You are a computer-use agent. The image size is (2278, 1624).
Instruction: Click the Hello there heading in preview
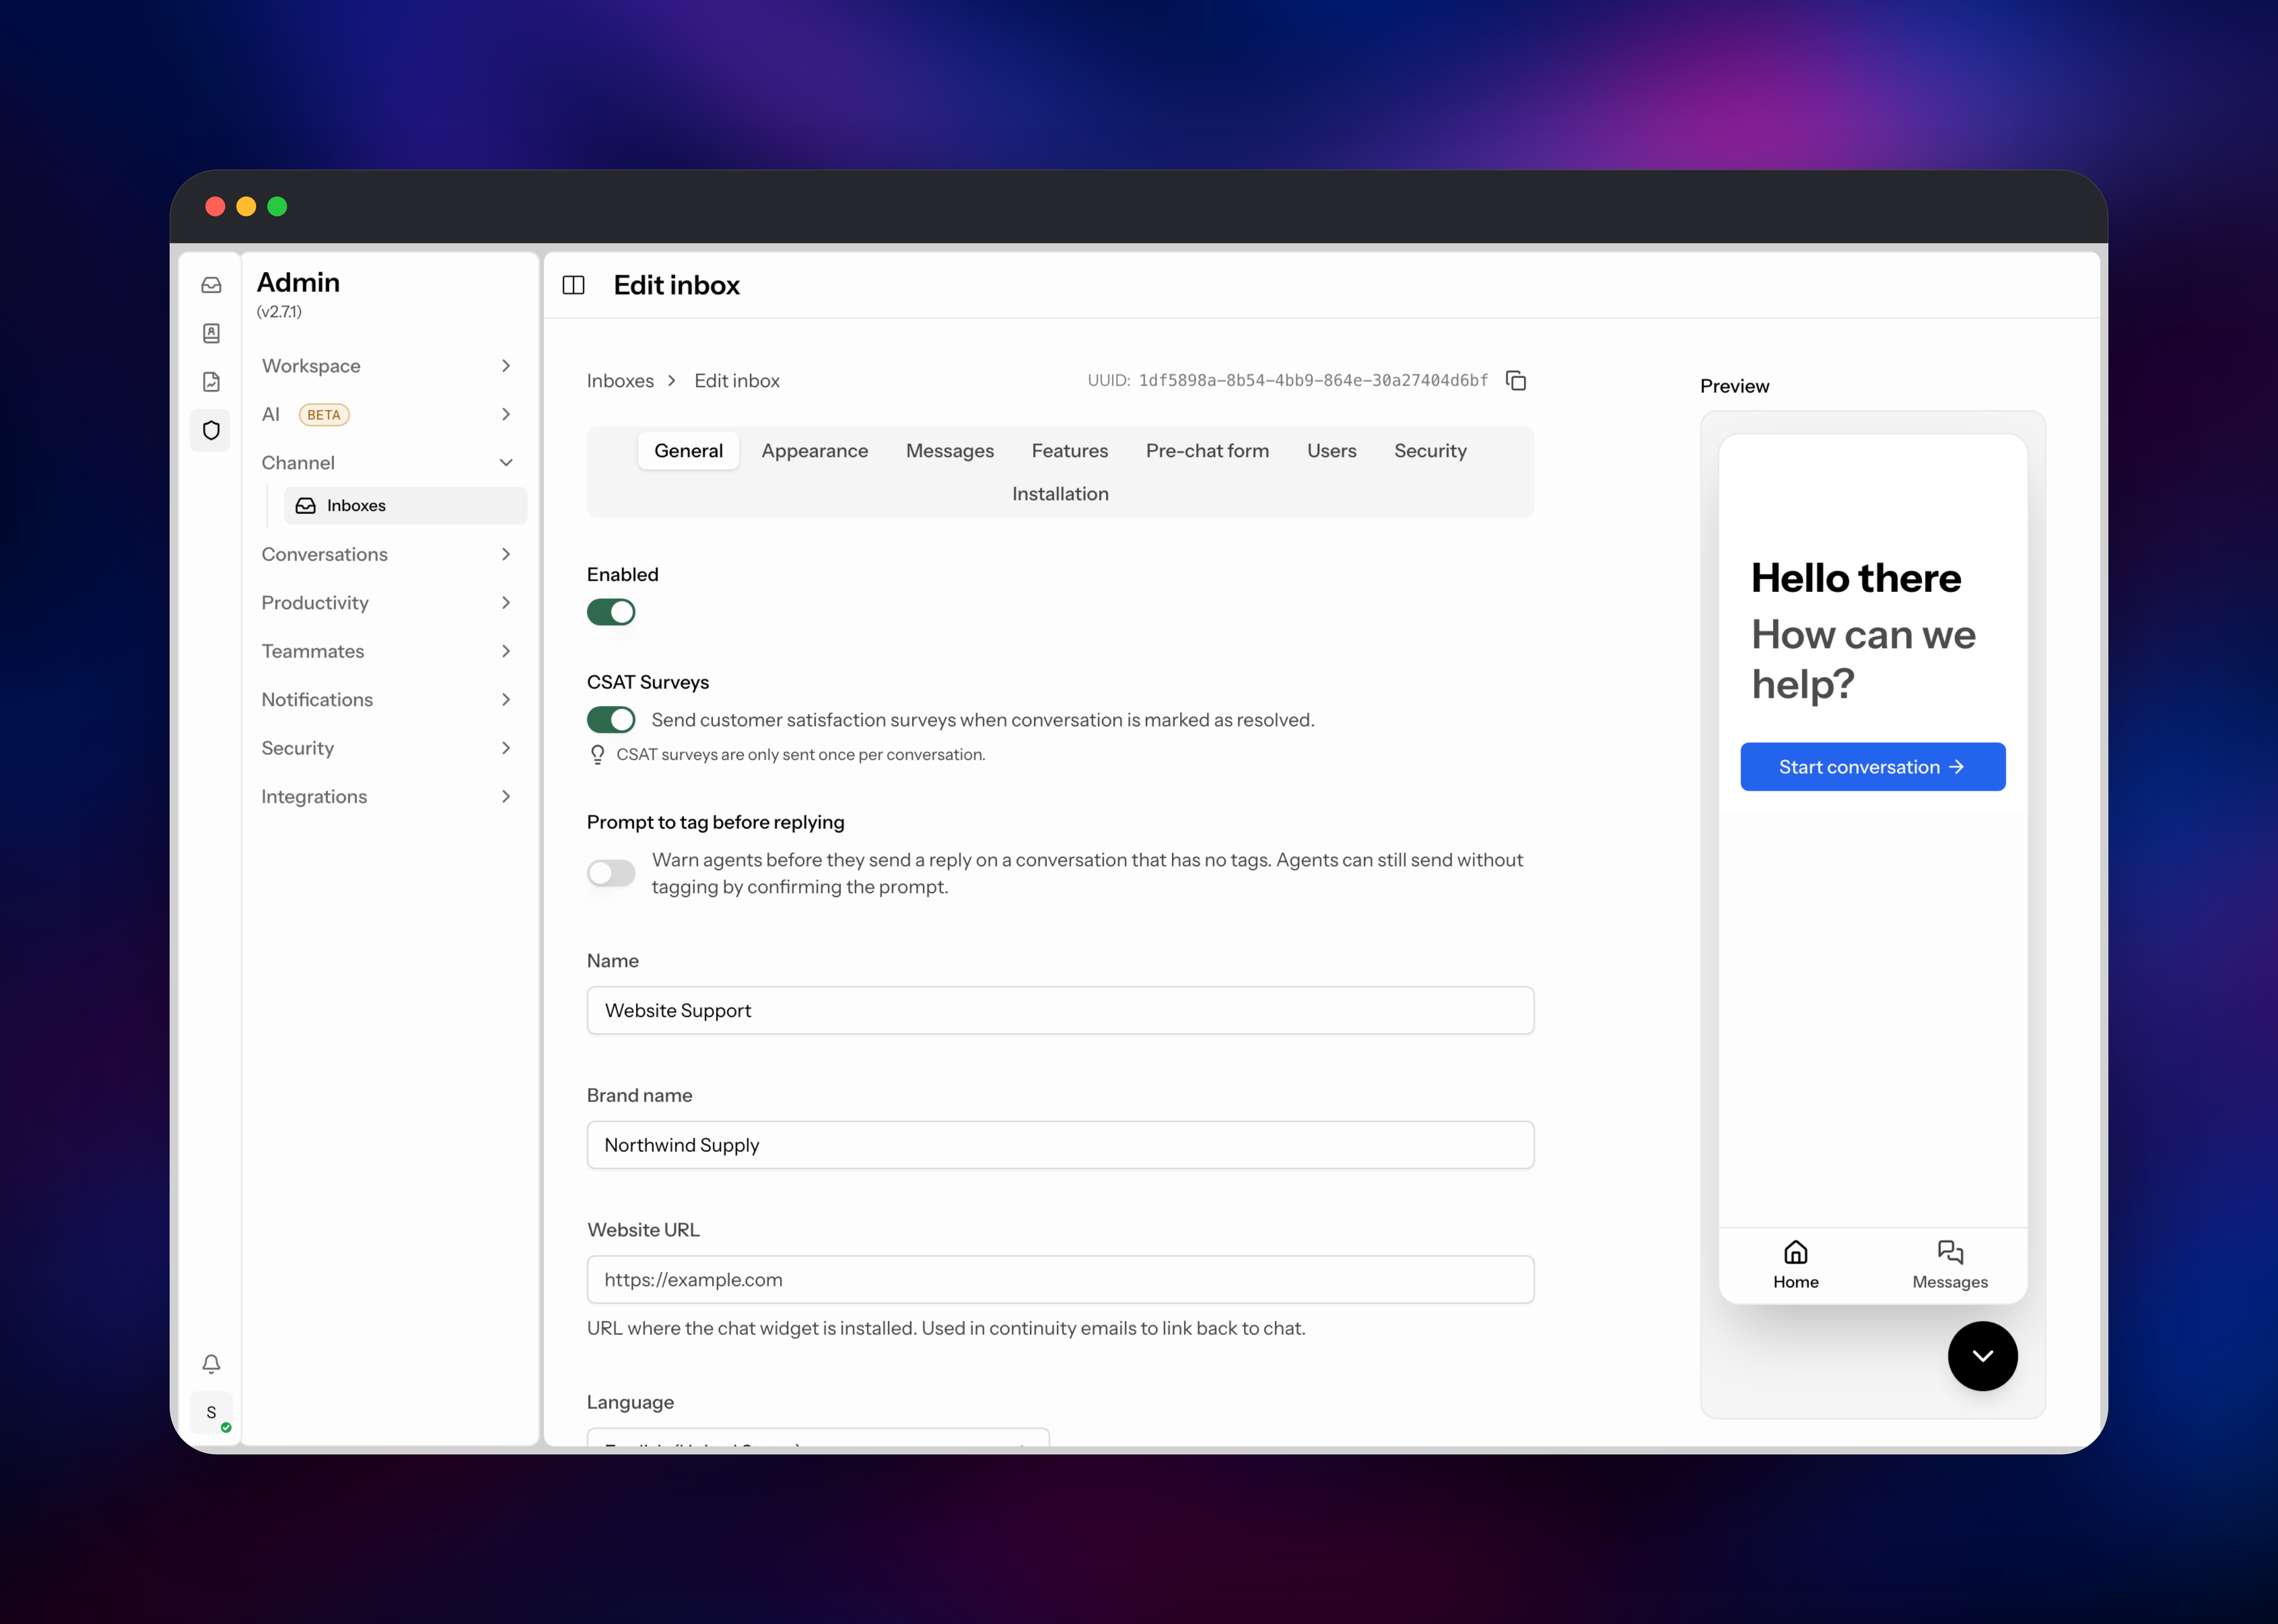point(1857,578)
